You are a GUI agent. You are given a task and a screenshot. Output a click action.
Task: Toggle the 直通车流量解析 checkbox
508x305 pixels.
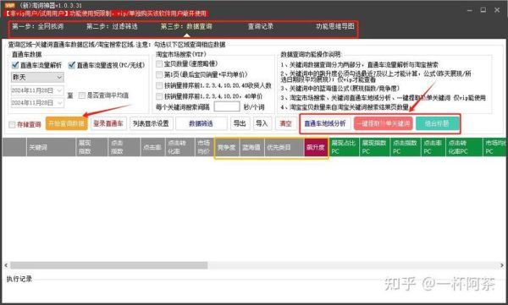[15, 65]
